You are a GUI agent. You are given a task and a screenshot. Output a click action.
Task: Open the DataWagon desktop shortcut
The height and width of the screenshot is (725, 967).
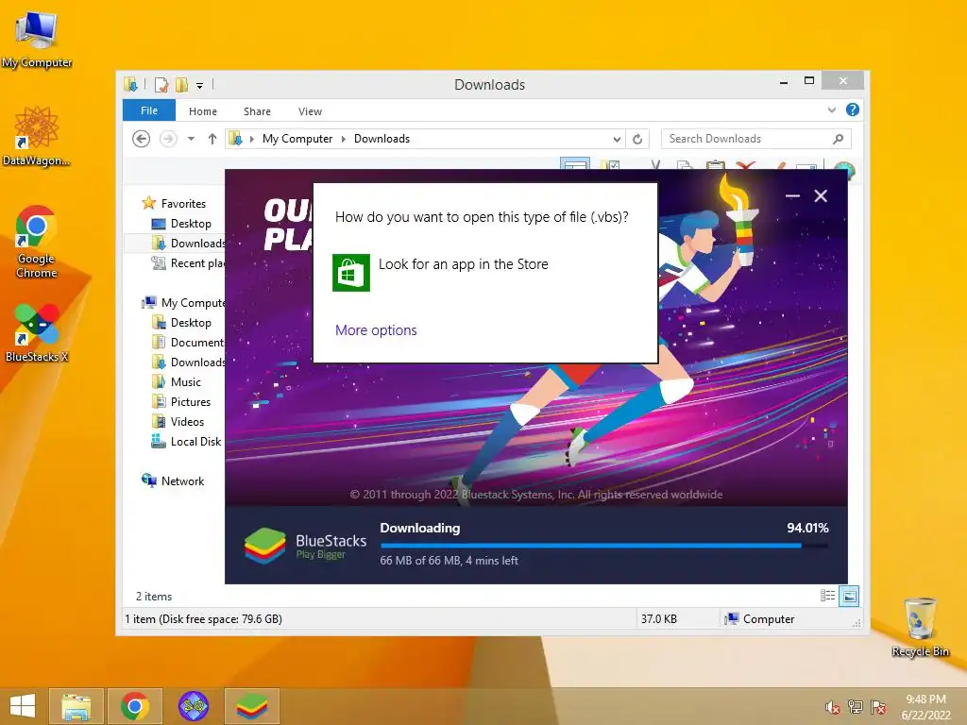point(37,136)
